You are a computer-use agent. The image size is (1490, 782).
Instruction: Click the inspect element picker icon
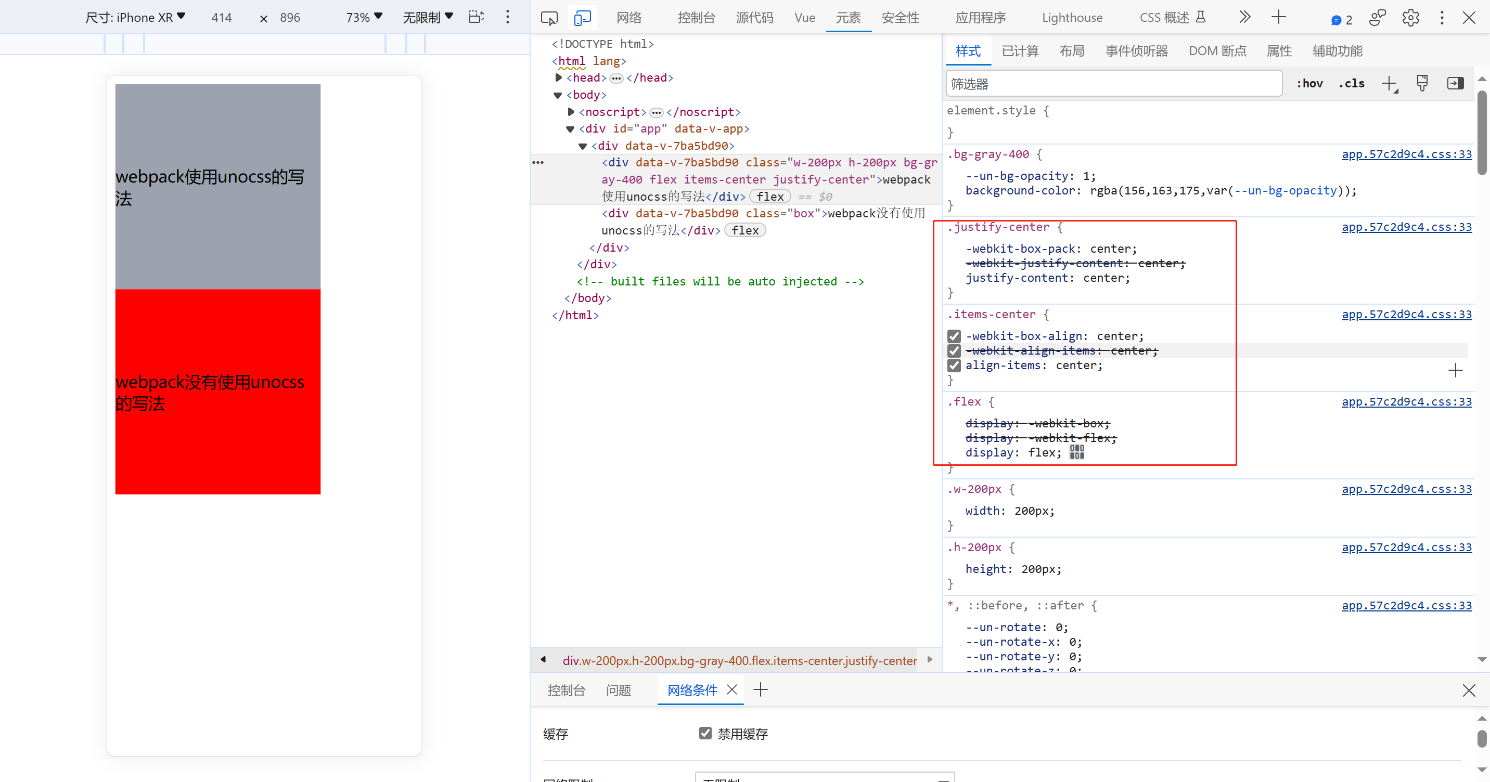click(x=548, y=18)
